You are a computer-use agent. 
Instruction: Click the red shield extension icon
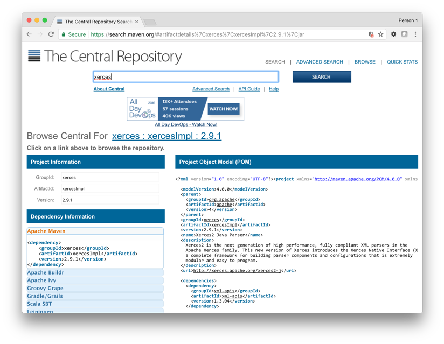371,34
